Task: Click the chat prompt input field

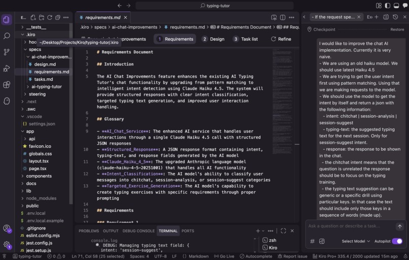Action: (351, 226)
